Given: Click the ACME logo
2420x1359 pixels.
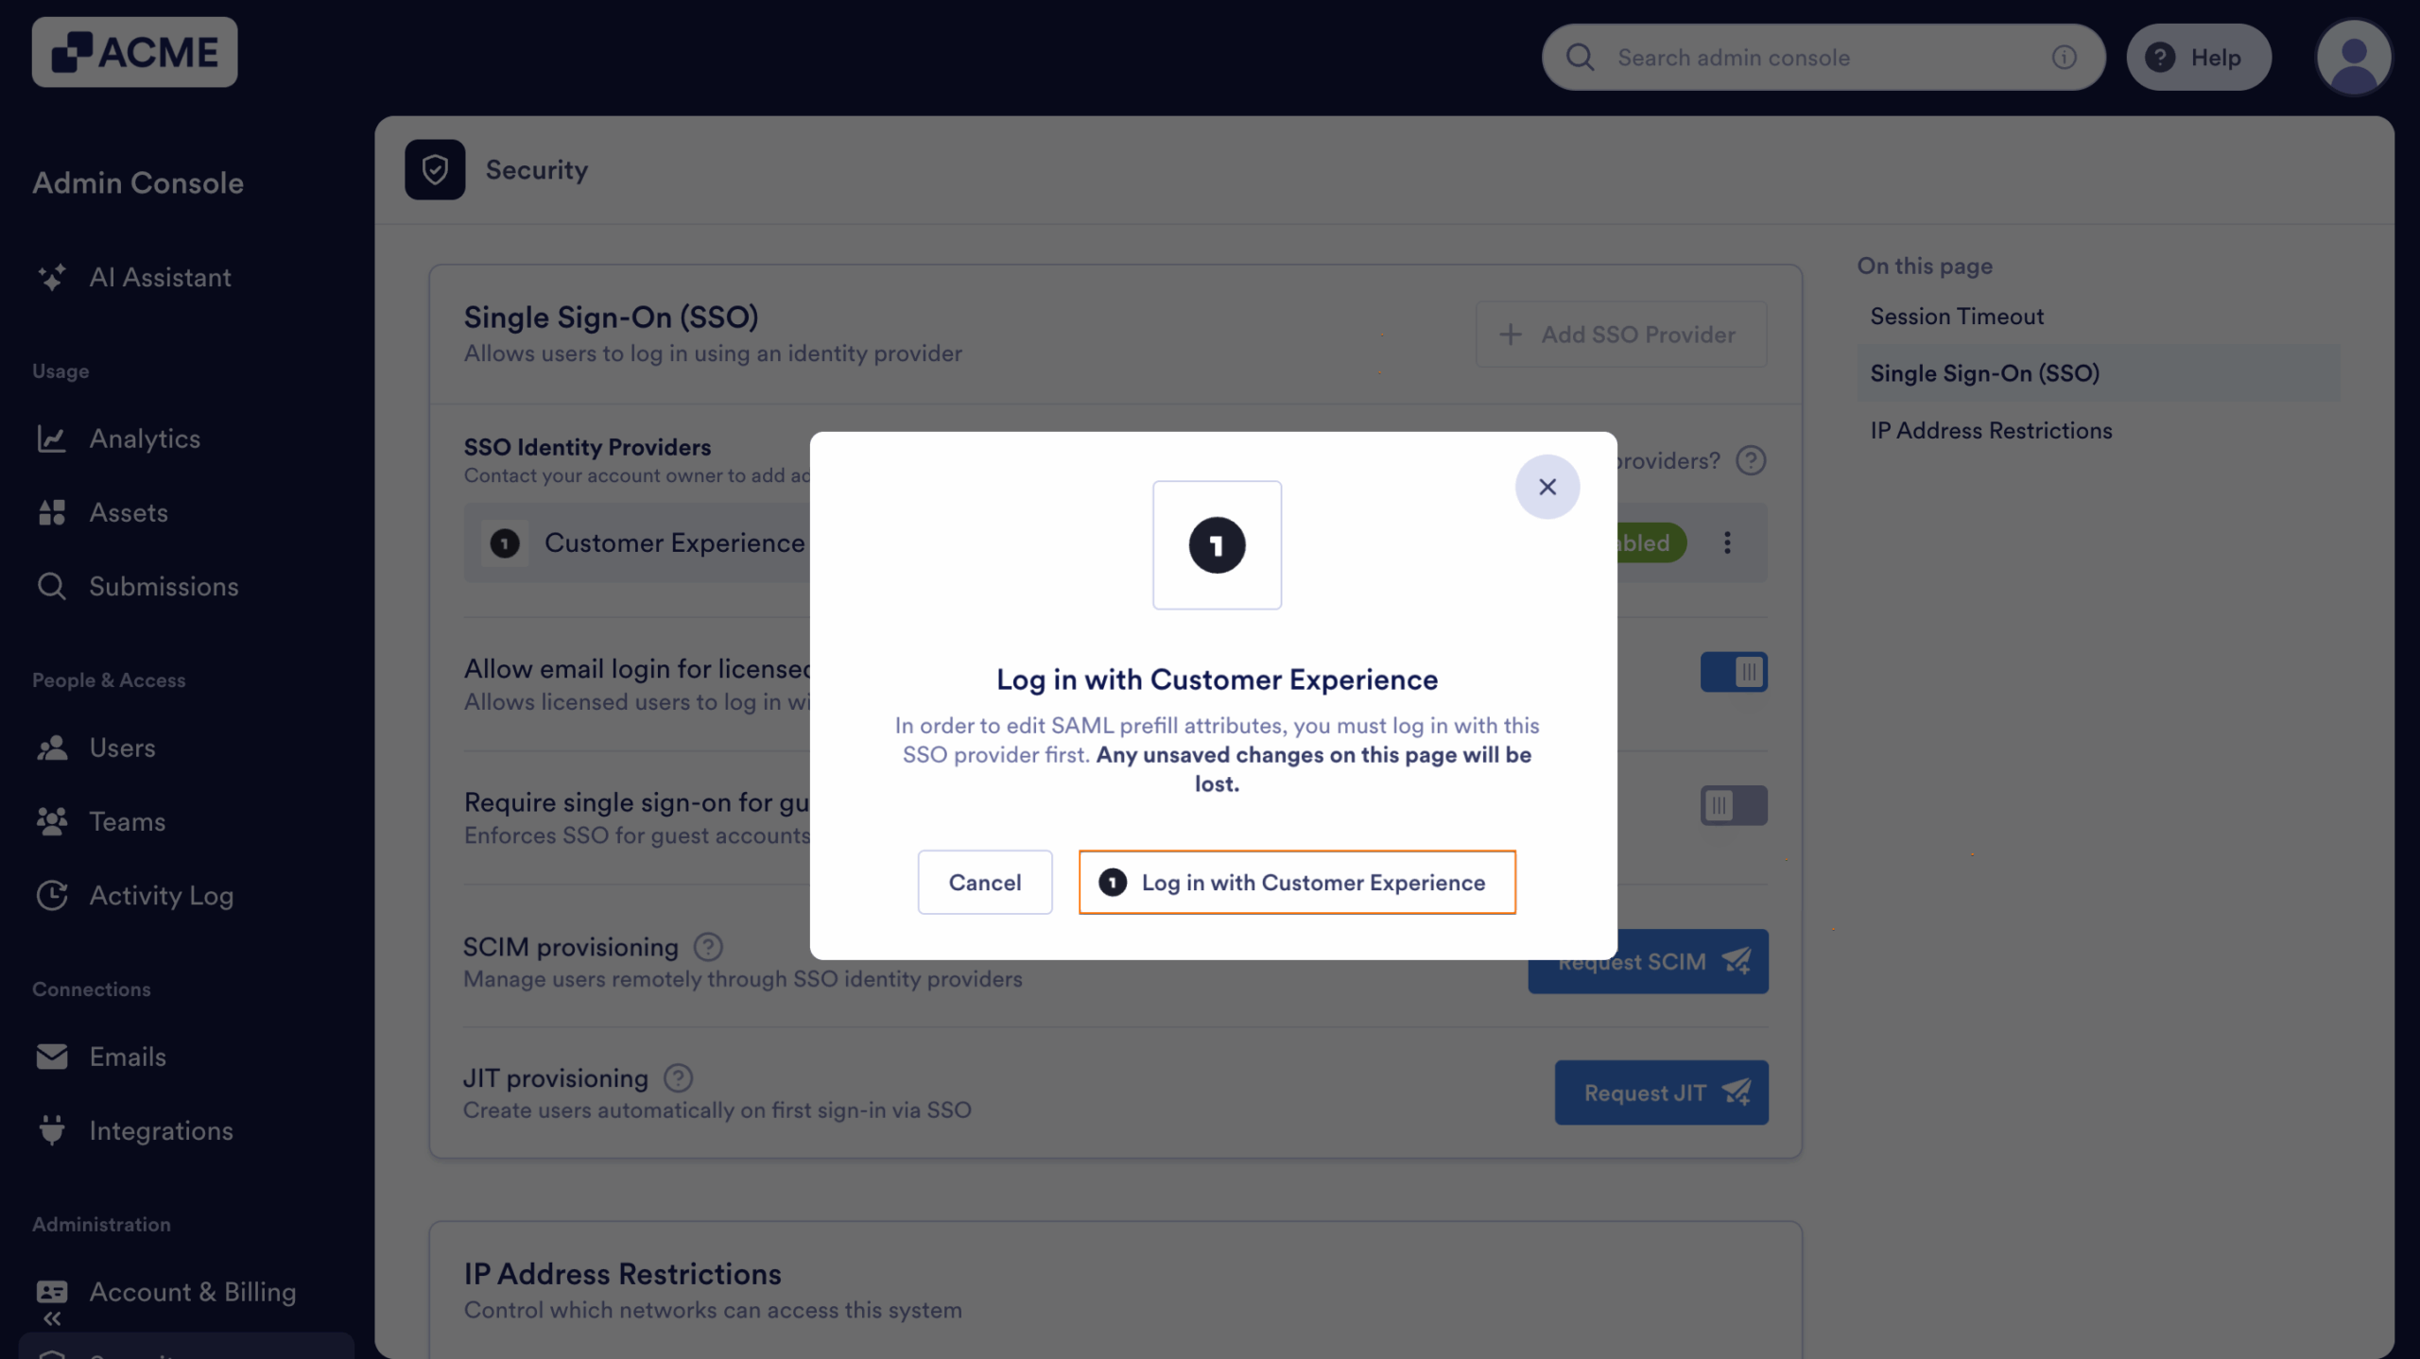Looking at the screenshot, I should coord(134,53).
